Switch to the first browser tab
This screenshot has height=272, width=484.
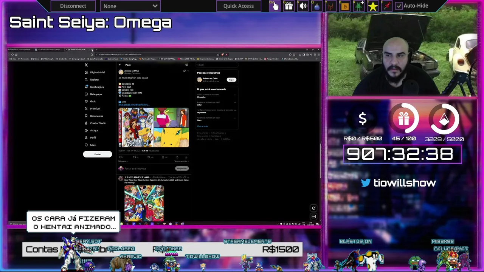19,49
